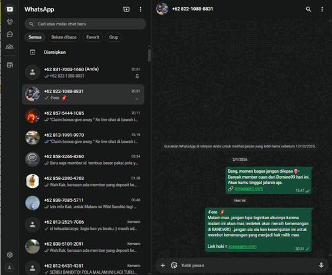Click avatar of +62 813-1991-9970 chat
332x275 pixels.
[33, 137]
